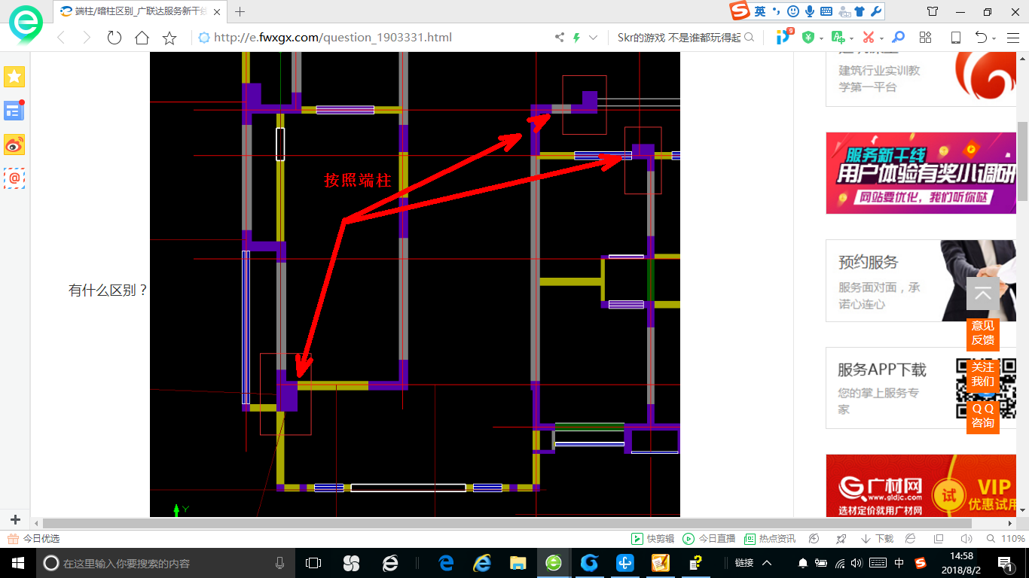Image resolution: width=1029 pixels, height=578 pixels.
Task: Expand the undo closed tab dropdown arrow
Action: (x=994, y=38)
